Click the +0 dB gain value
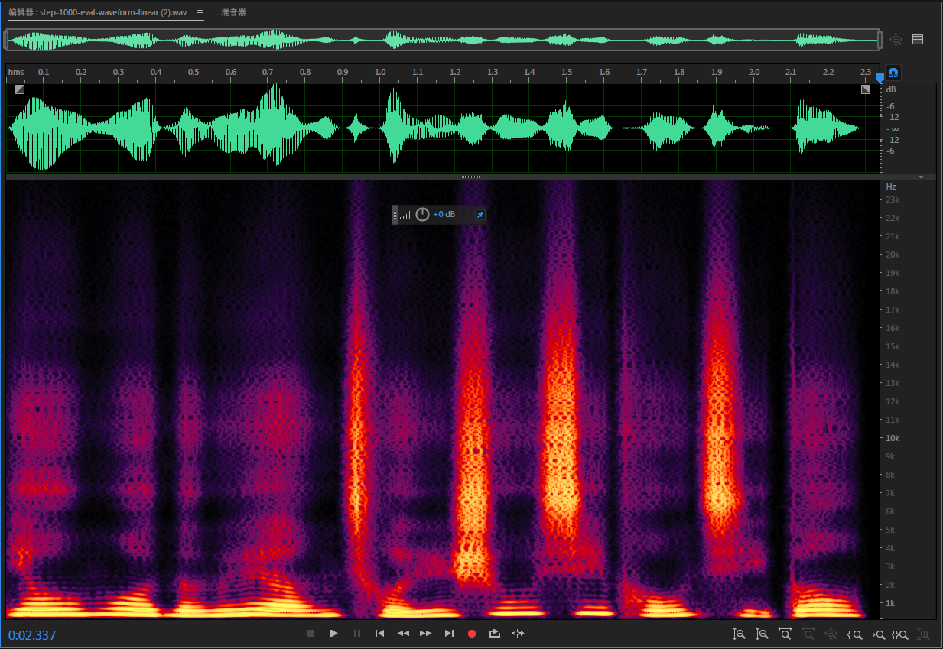 tap(444, 215)
